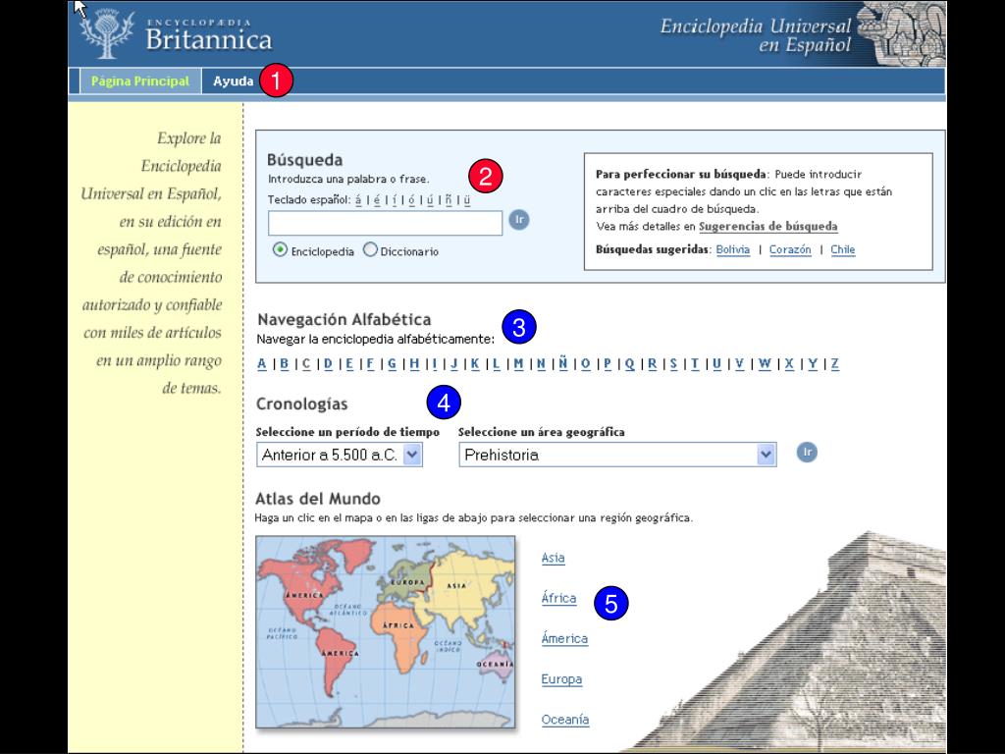Click the suggested search Bolivia
The image size is (1005, 754).
[x=732, y=249]
